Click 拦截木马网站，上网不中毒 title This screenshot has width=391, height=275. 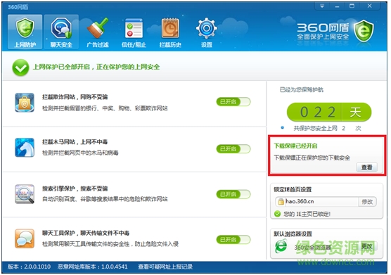[x=75, y=142]
